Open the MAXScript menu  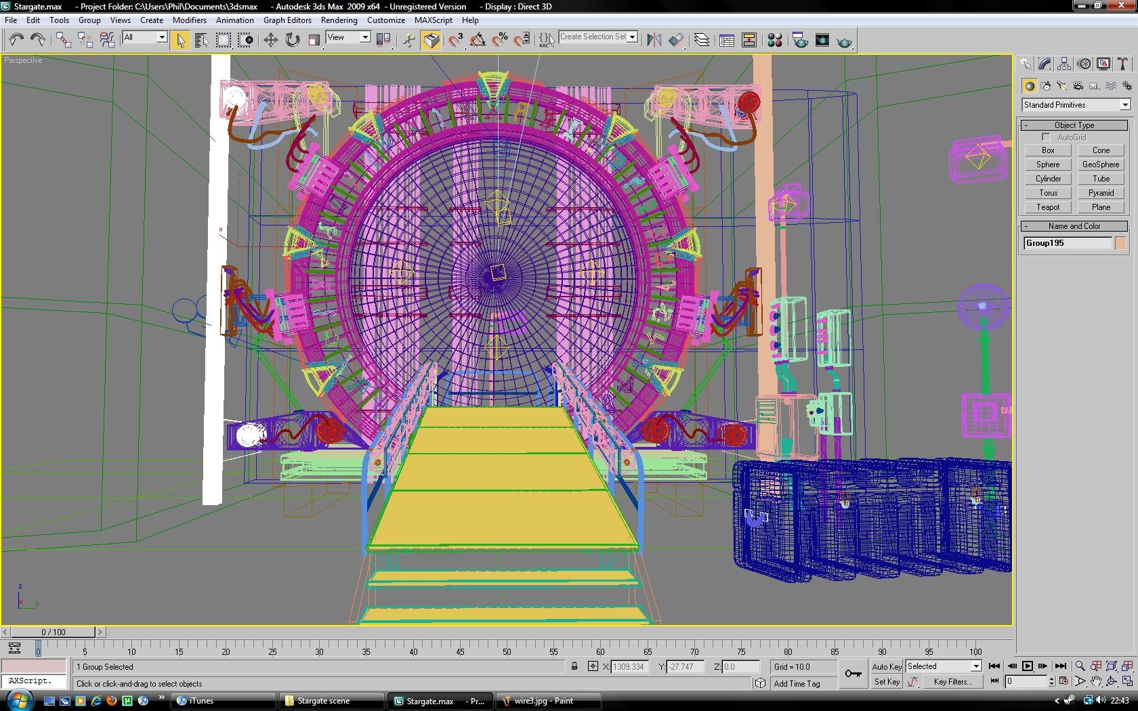click(433, 20)
